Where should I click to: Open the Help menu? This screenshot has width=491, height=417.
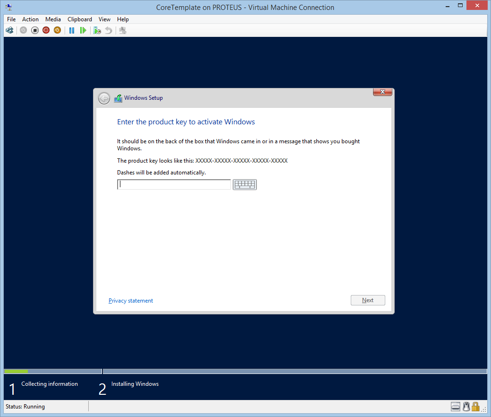tap(123, 19)
